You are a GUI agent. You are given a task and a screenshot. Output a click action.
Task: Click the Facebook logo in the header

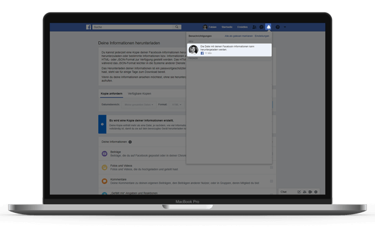tap(89, 27)
